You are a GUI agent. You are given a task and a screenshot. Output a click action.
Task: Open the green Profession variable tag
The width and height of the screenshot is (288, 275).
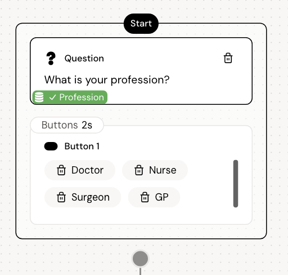click(70, 97)
